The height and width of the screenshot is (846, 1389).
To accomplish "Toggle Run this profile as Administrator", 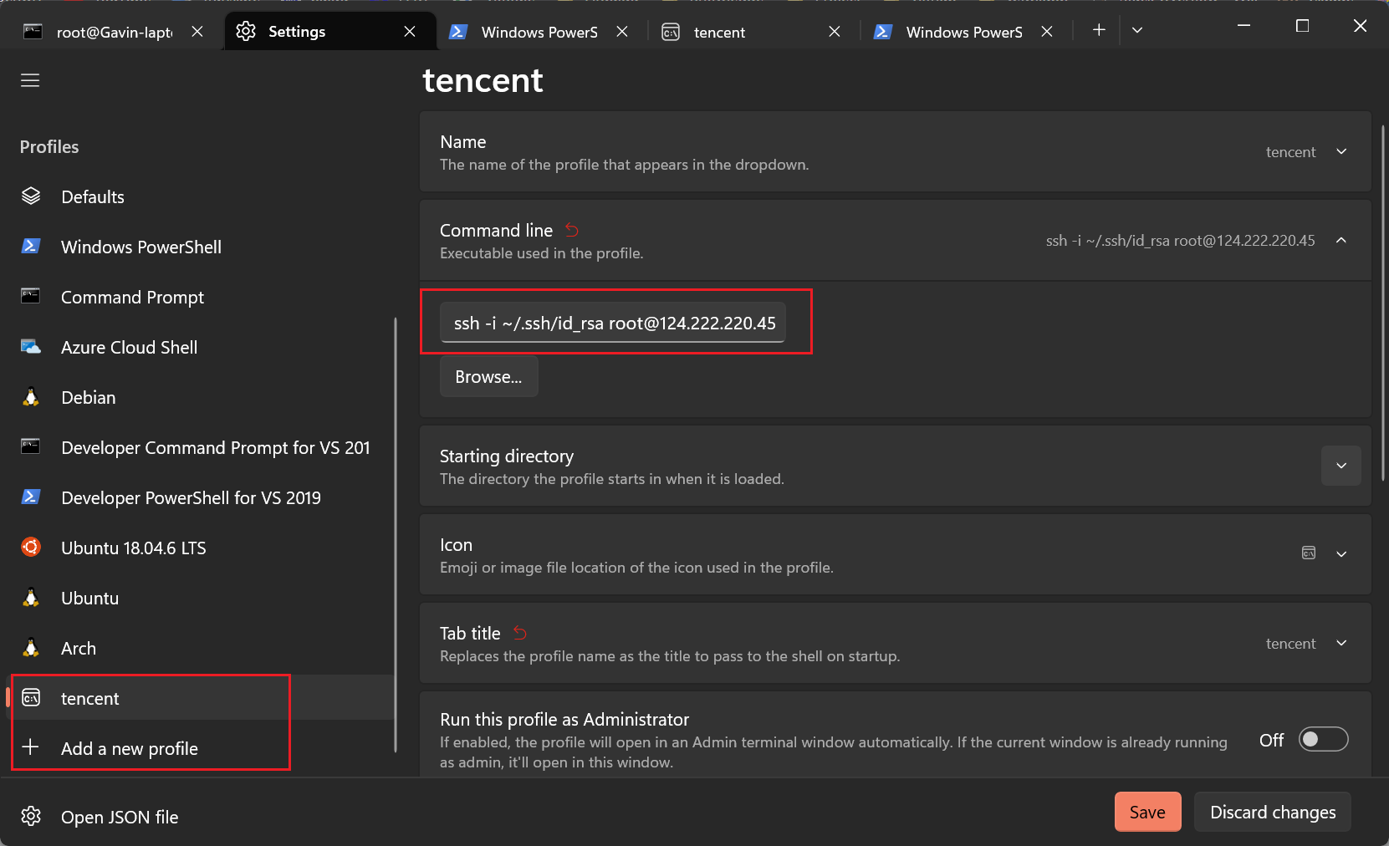I will pyautogui.click(x=1323, y=739).
